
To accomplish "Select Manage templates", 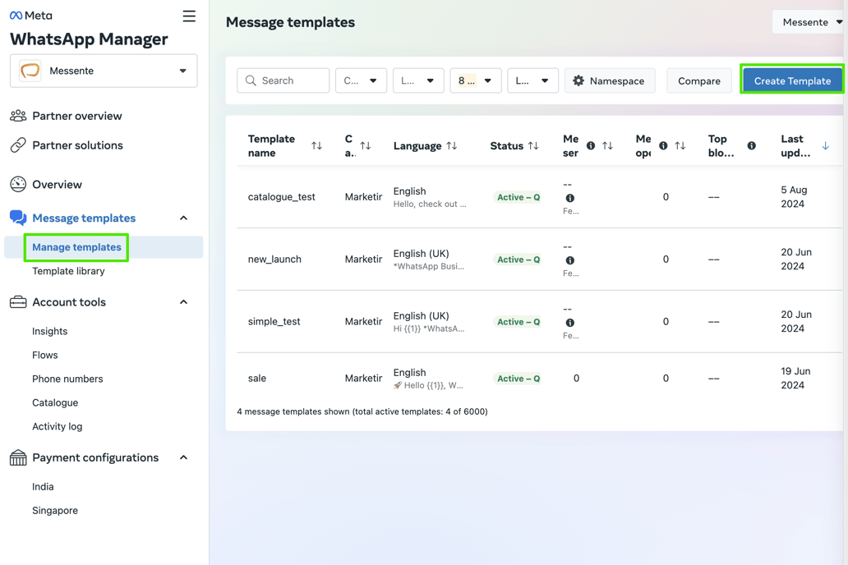I will 76,247.
